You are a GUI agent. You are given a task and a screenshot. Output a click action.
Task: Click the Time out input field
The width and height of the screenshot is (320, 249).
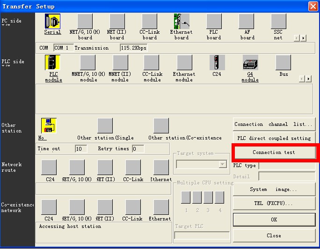[x=81, y=149]
